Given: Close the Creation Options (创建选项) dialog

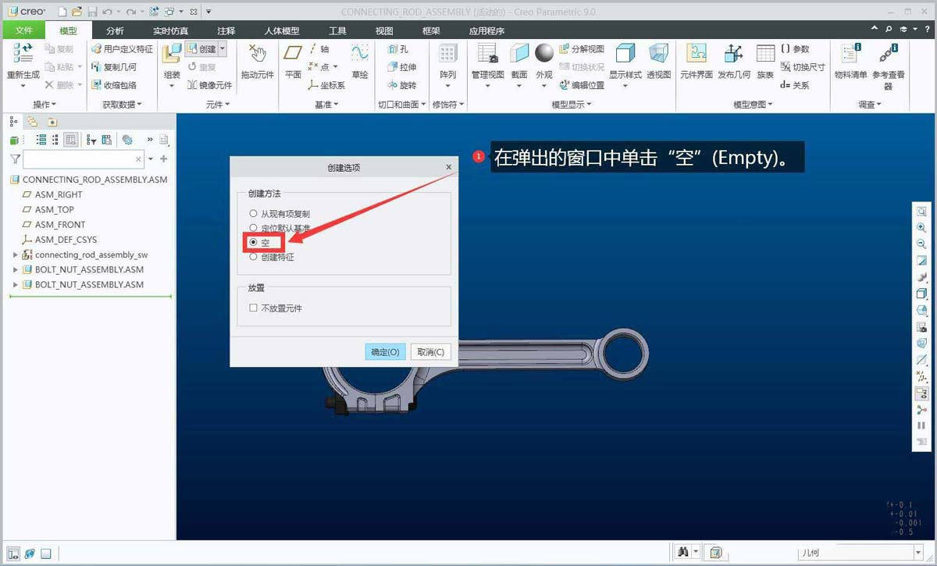Looking at the screenshot, I should (448, 167).
